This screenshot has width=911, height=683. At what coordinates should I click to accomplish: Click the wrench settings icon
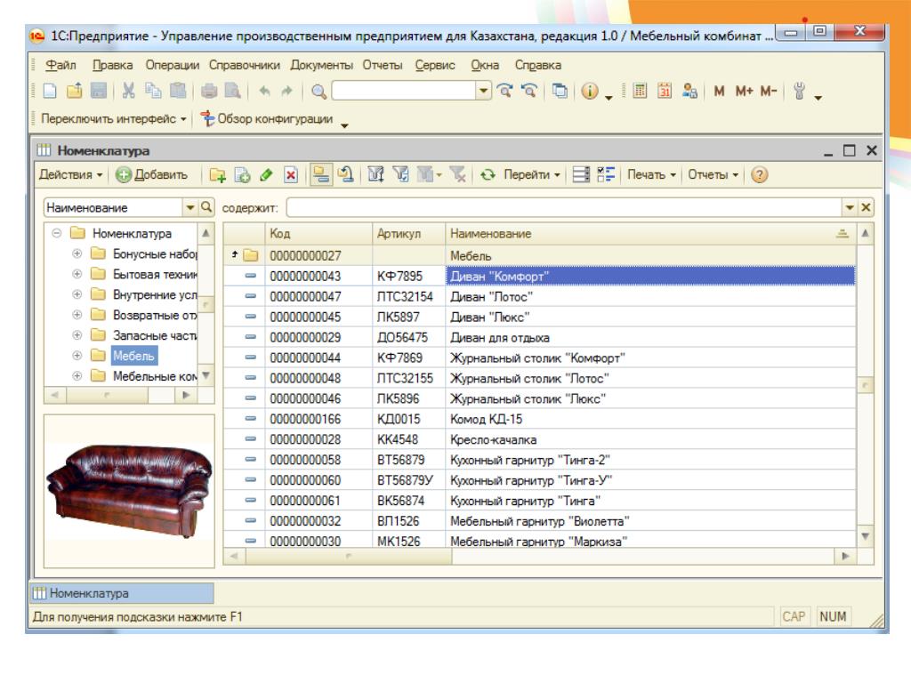800,92
